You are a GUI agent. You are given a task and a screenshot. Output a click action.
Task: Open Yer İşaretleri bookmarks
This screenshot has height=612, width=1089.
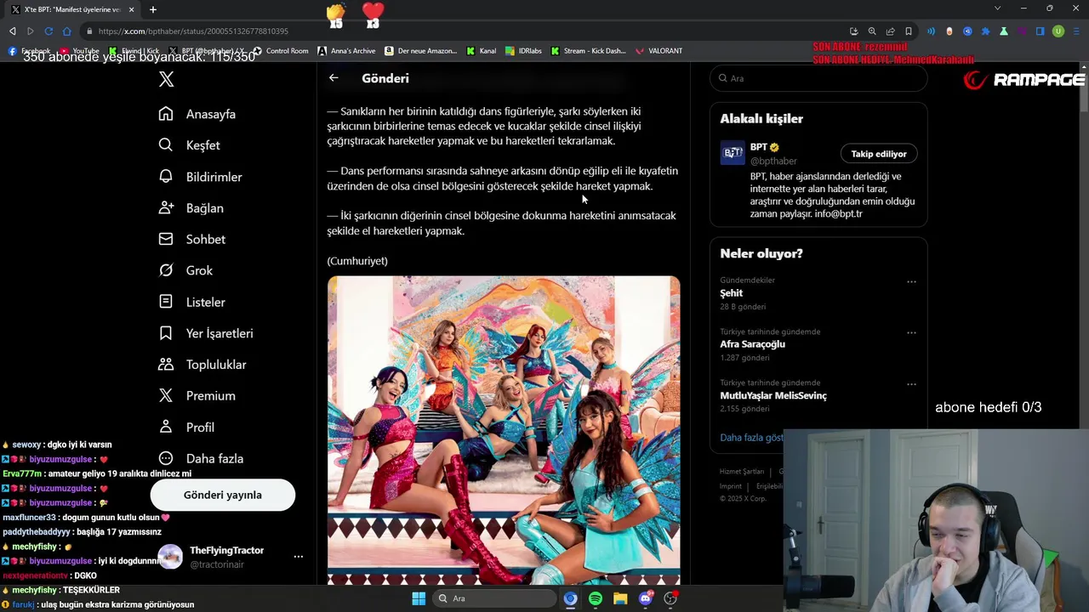(x=206, y=333)
